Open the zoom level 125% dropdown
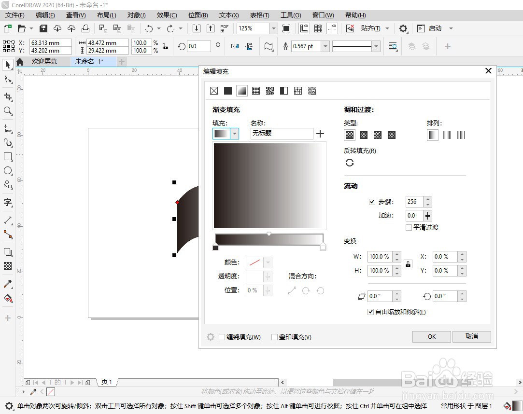The width and height of the screenshot is (523, 414). tap(273, 28)
